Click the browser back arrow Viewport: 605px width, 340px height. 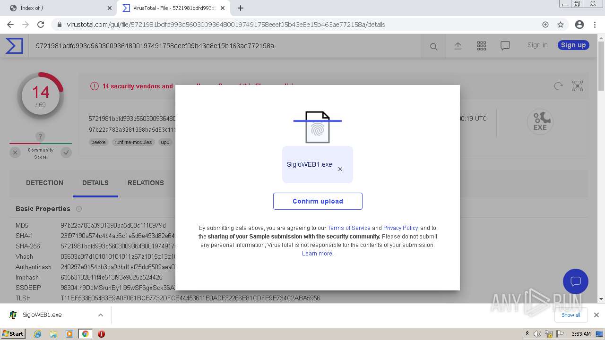(x=10, y=25)
